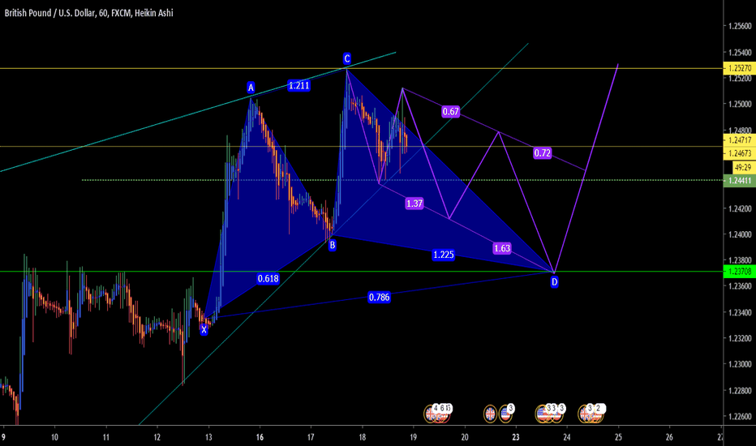Click date 19 on the time axis
Screen dimensions: 756x446
tap(413, 437)
